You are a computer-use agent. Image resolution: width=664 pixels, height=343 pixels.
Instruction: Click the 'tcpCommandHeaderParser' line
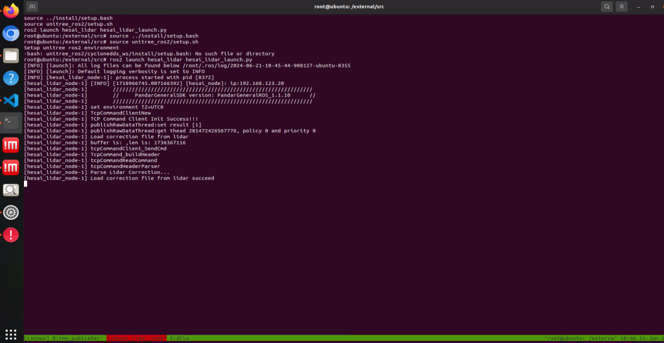92,167
